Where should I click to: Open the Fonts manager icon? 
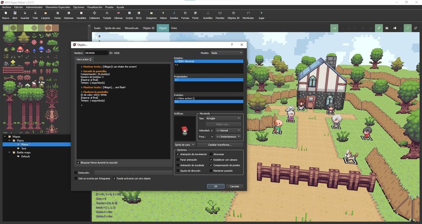click(x=195, y=13)
